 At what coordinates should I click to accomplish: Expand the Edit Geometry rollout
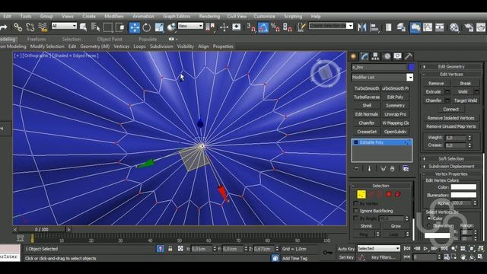click(451, 66)
